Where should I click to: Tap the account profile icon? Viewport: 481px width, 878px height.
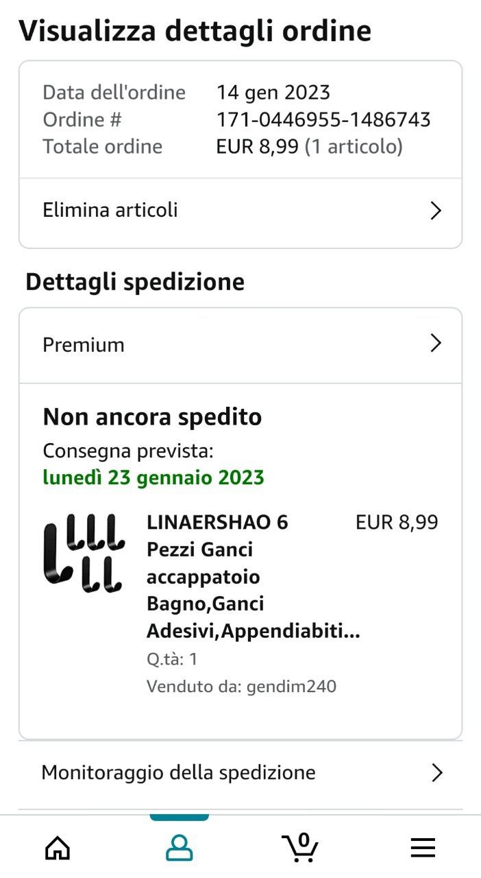coord(180,849)
